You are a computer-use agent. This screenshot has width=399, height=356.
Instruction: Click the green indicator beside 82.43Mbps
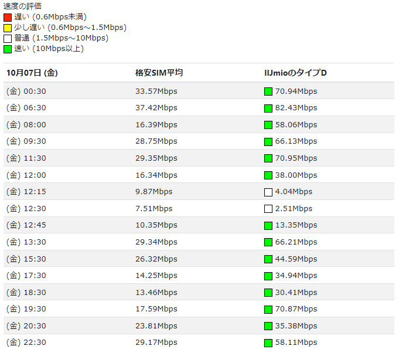pos(268,108)
